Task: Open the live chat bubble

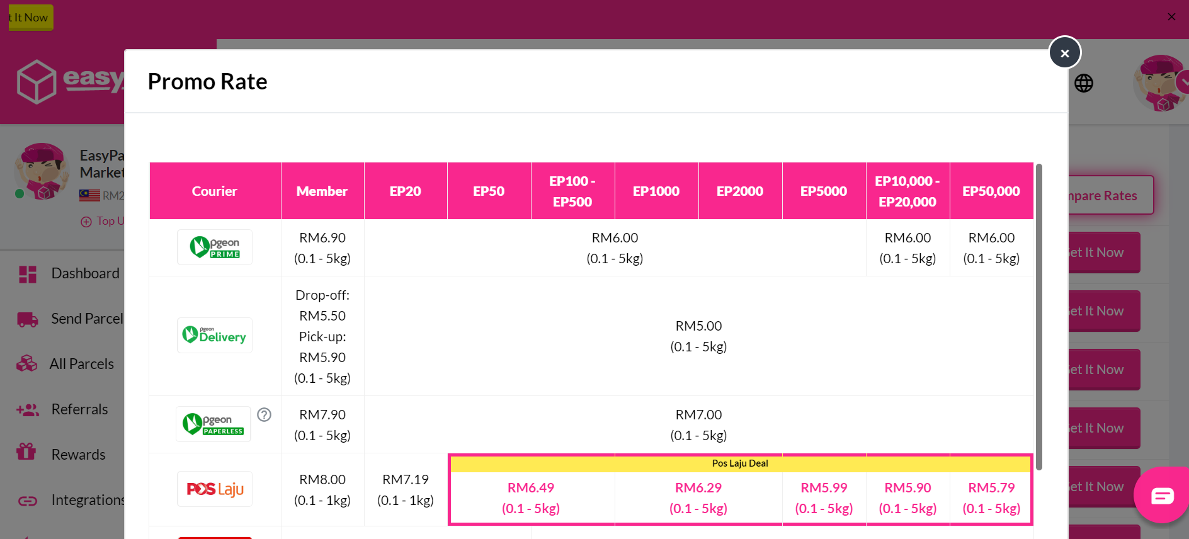Action: (x=1162, y=496)
